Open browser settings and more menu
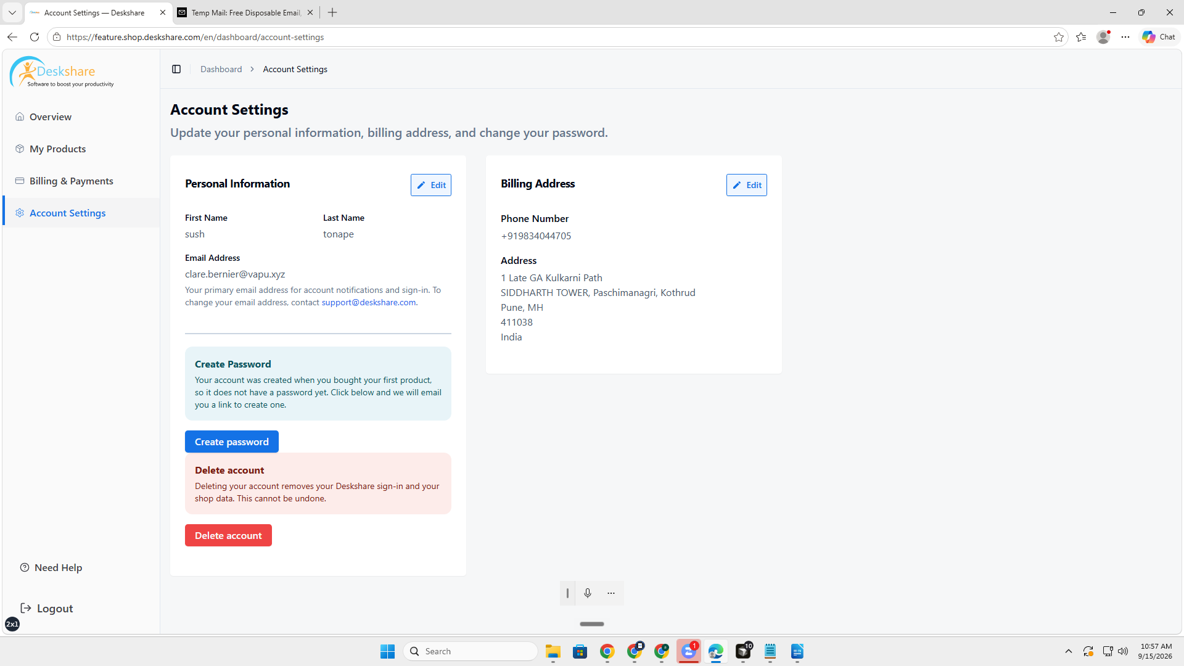This screenshot has height=666, width=1184. pyautogui.click(x=1125, y=37)
